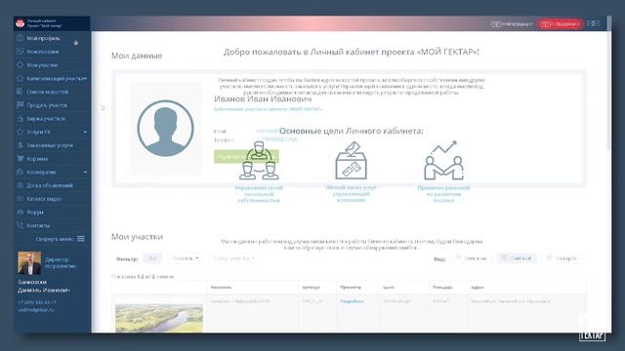Click the director's phone number in sidebar

[37, 302]
